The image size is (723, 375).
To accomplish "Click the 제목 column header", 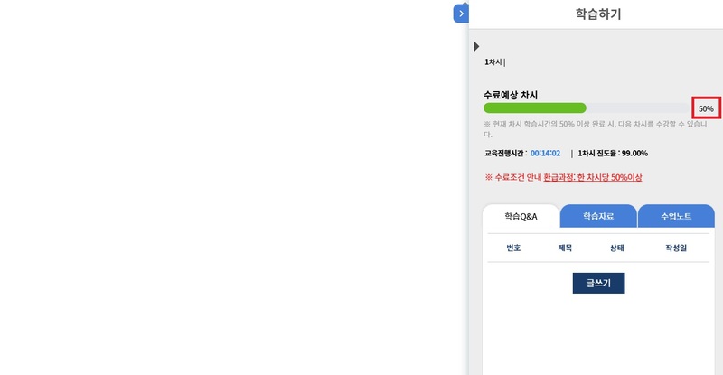I will coord(566,248).
